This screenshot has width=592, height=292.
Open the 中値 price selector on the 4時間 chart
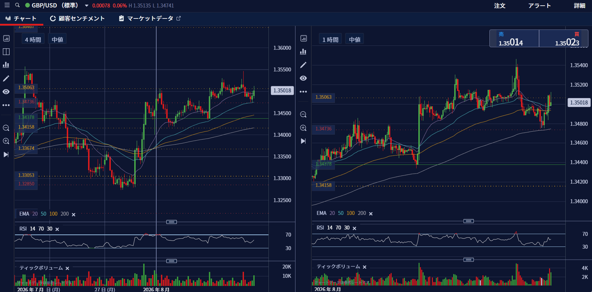coord(58,39)
